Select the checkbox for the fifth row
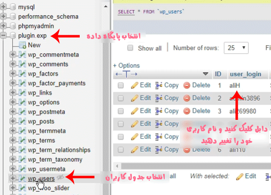 tap(121, 137)
